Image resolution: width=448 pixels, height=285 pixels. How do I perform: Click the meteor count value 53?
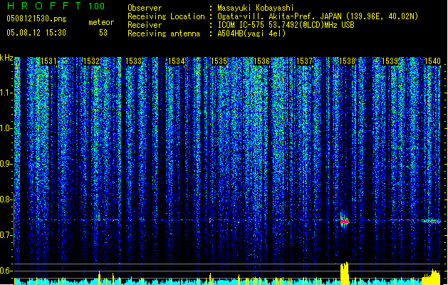point(103,33)
